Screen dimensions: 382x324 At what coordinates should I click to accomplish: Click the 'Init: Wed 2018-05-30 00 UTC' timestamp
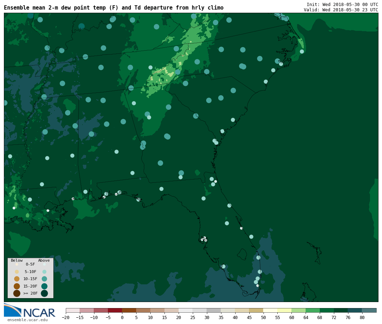pos(342,4)
